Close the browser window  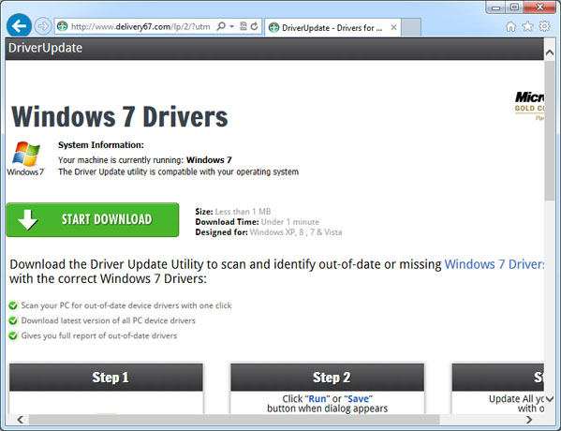pos(539,7)
